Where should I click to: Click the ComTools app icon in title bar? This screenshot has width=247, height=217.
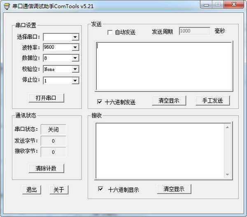click(x=7, y=6)
